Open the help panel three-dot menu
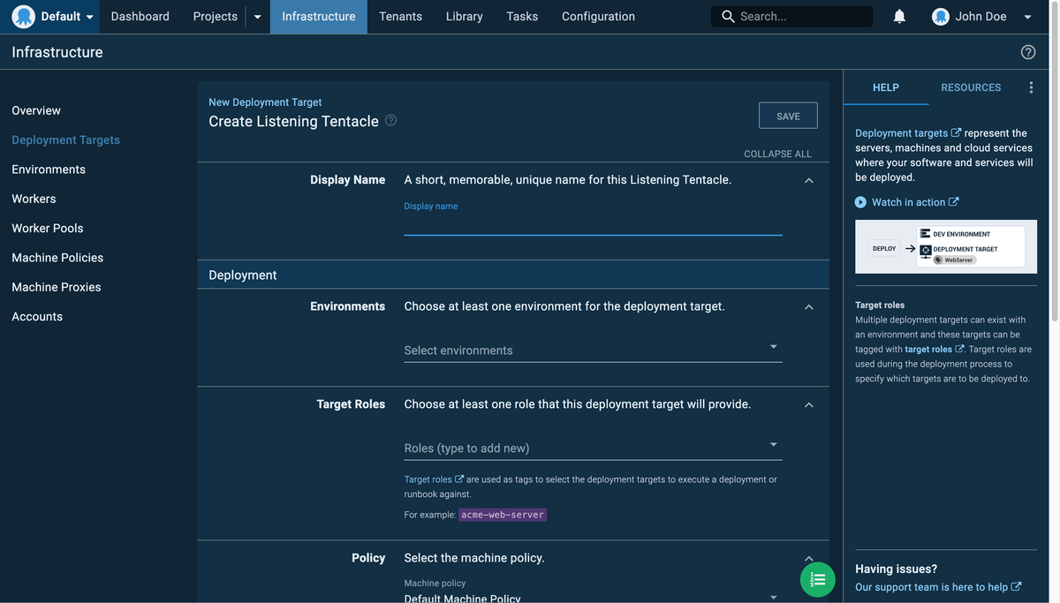1060x603 pixels. coord(1031,87)
